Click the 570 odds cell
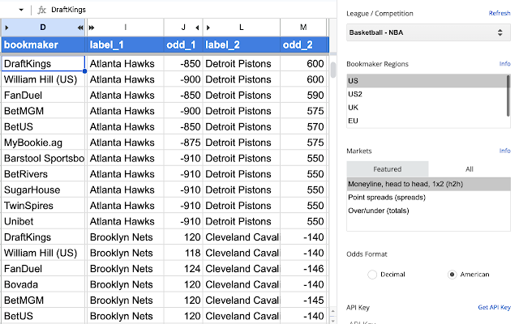Image resolution: width=519 pixels, height=324 pixels. coord(303,126)
